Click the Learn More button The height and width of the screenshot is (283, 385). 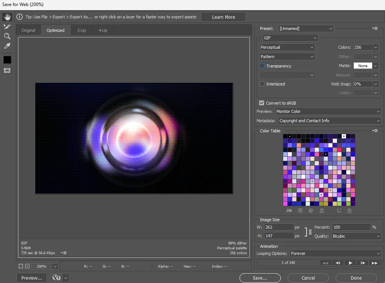pos(223,17)
